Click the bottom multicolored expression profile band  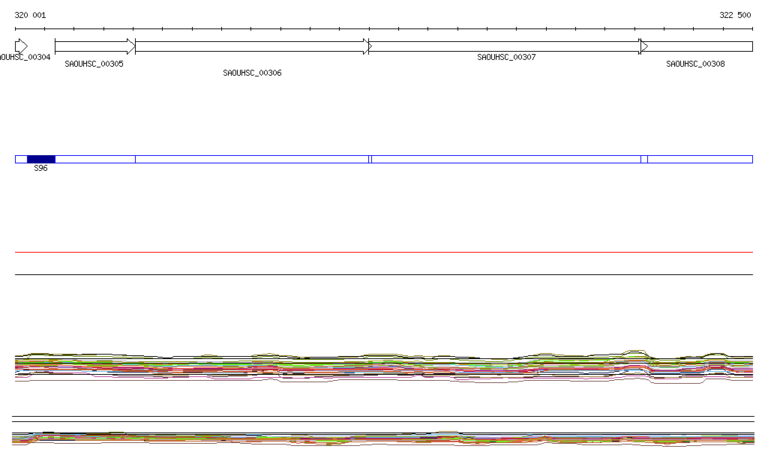click(x=384, y=439)
